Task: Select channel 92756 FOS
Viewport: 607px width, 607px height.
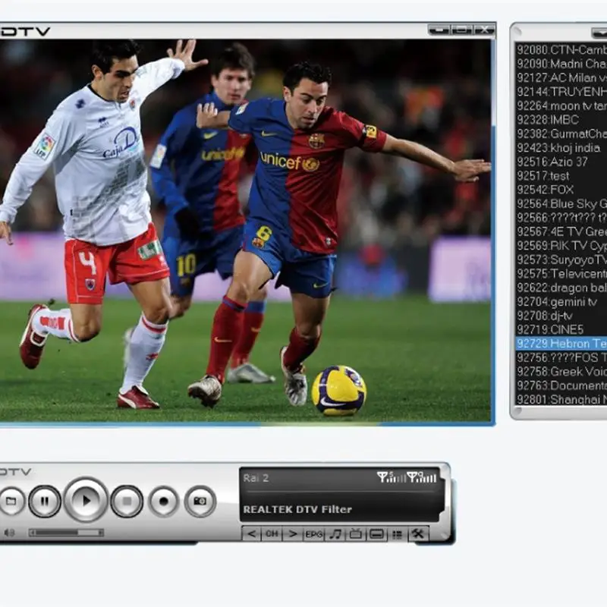Action: tap(561, 357)
